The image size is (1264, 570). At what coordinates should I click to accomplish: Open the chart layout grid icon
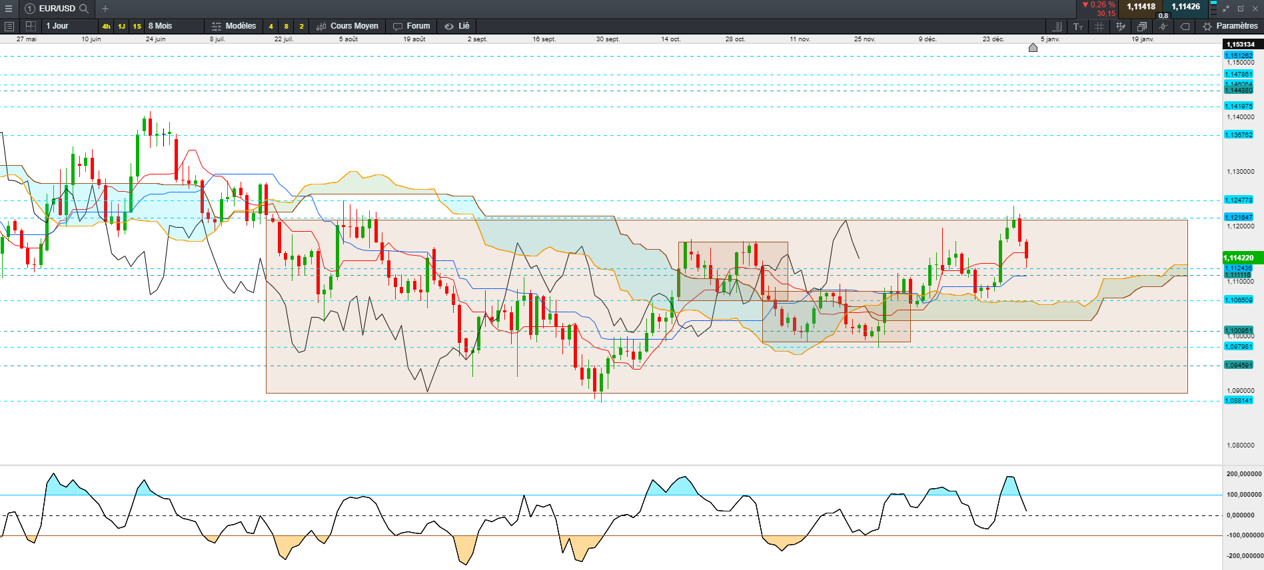click(x=31, y=26)
